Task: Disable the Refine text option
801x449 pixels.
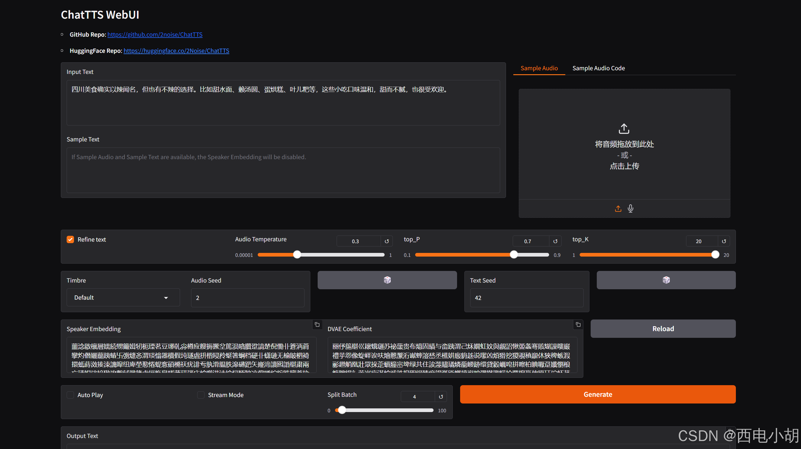Action: point(70,239)
